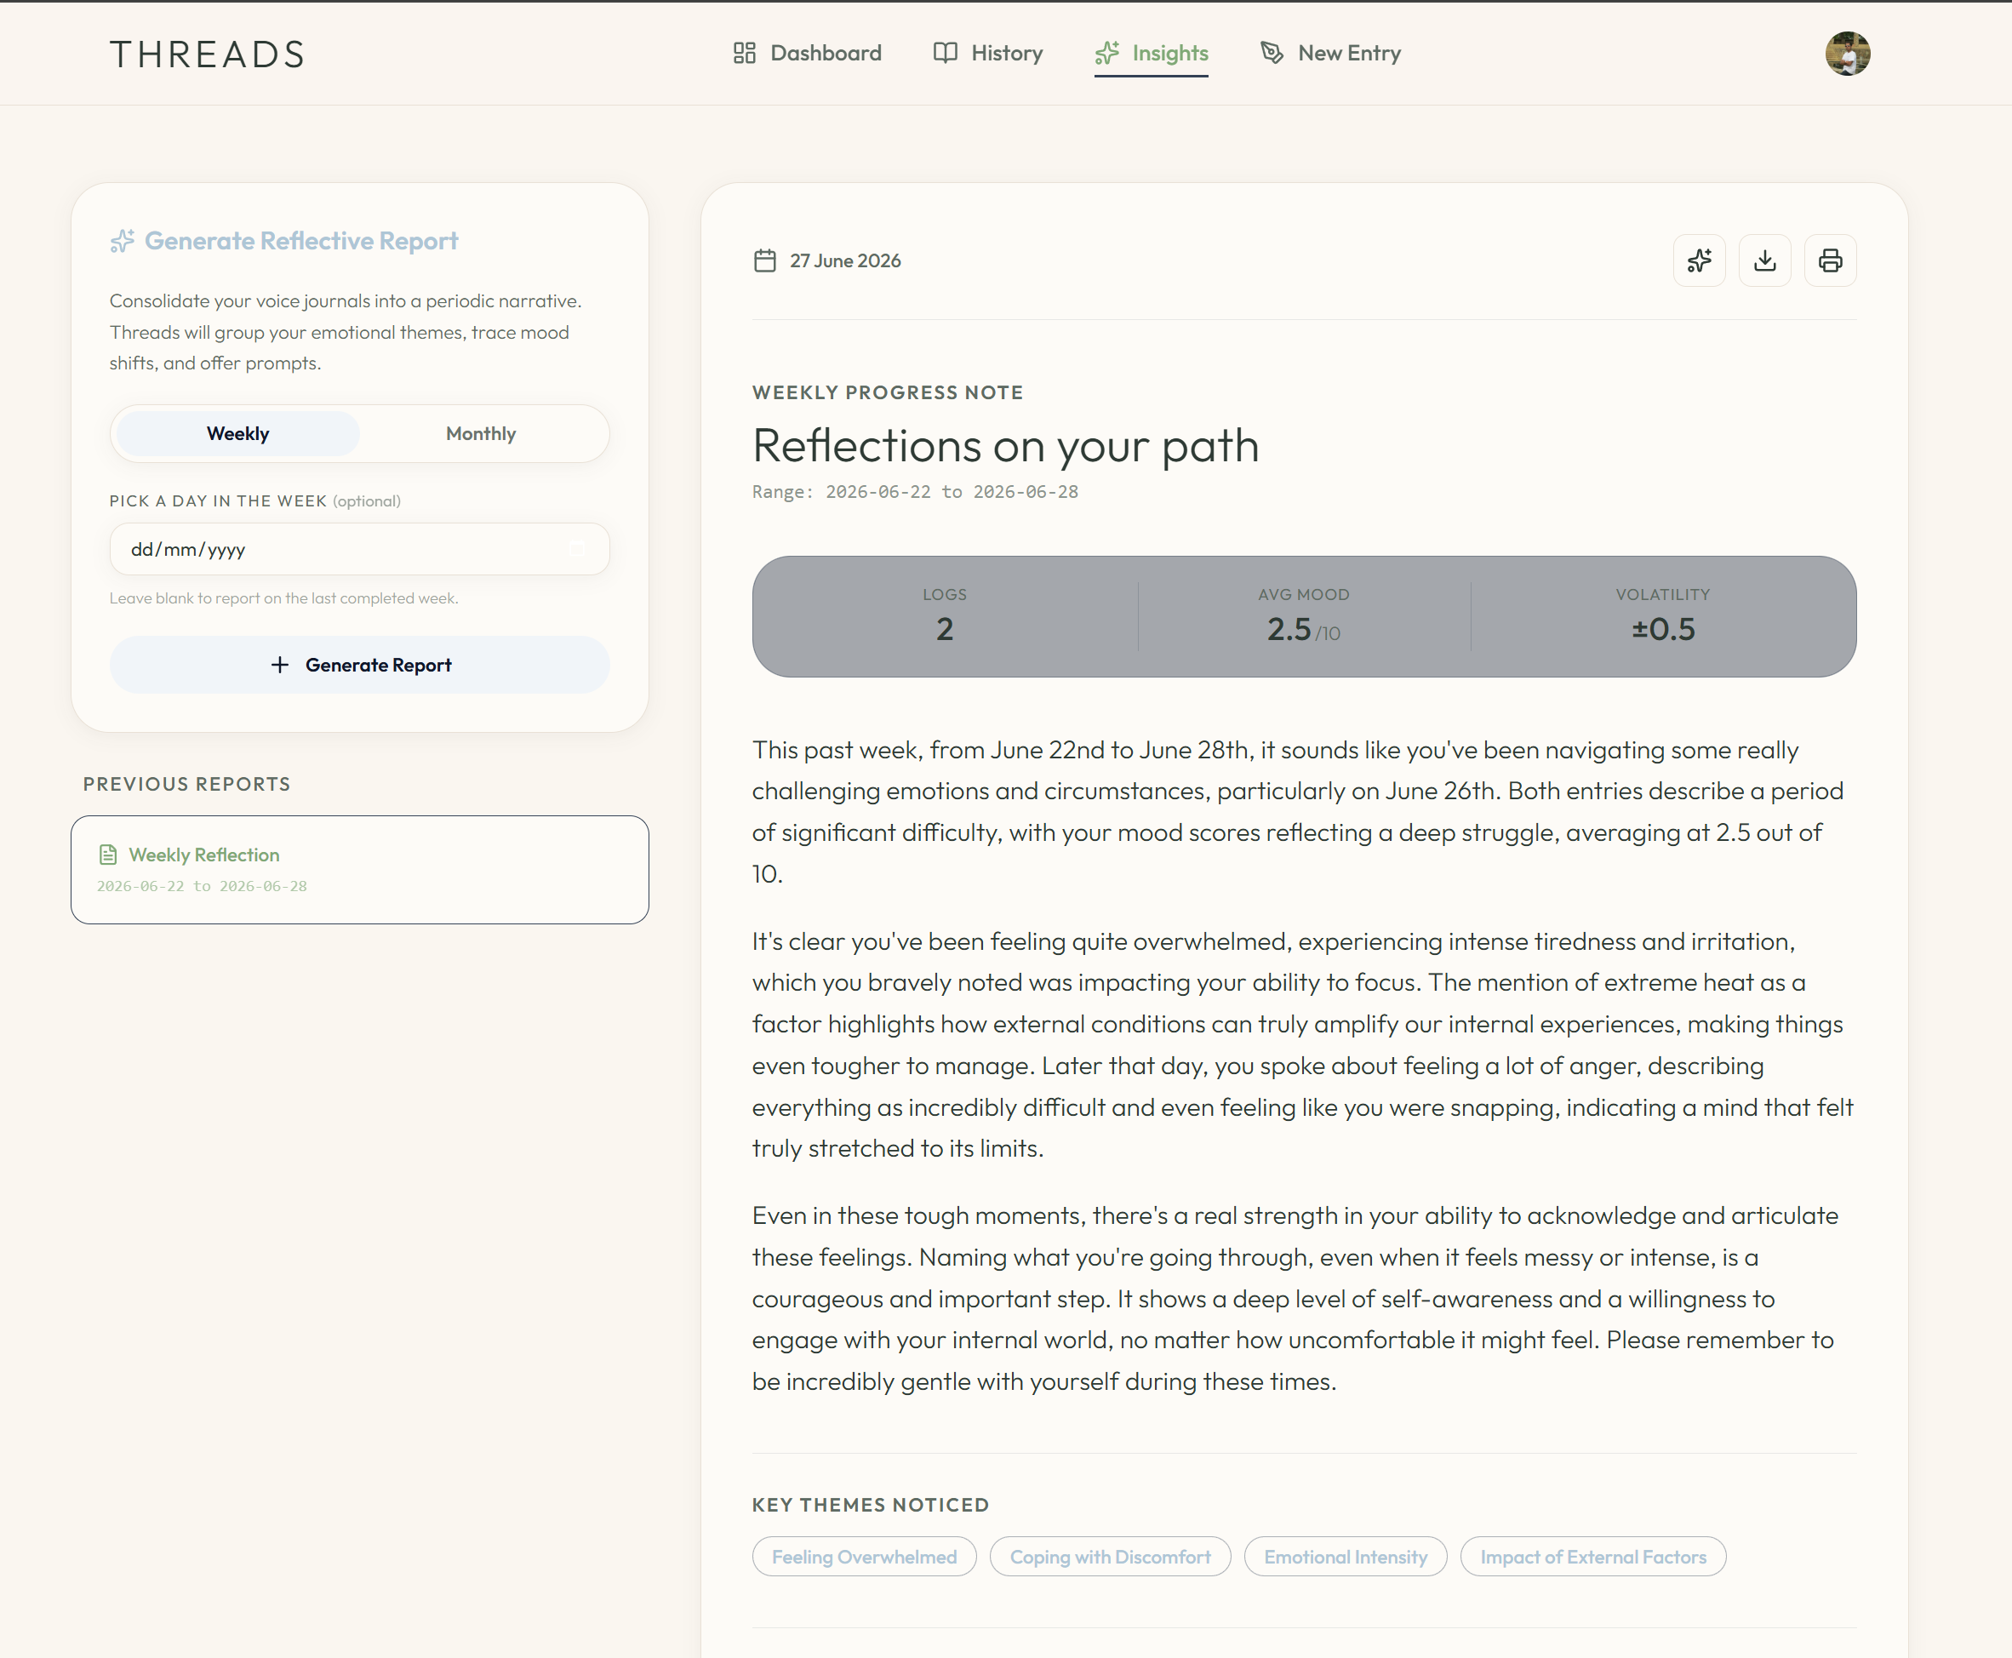Viewport: 2012px width, 1658px height.
Task: Click the AVG MOOD value 2.5
Action: [x=1289, y=629]
